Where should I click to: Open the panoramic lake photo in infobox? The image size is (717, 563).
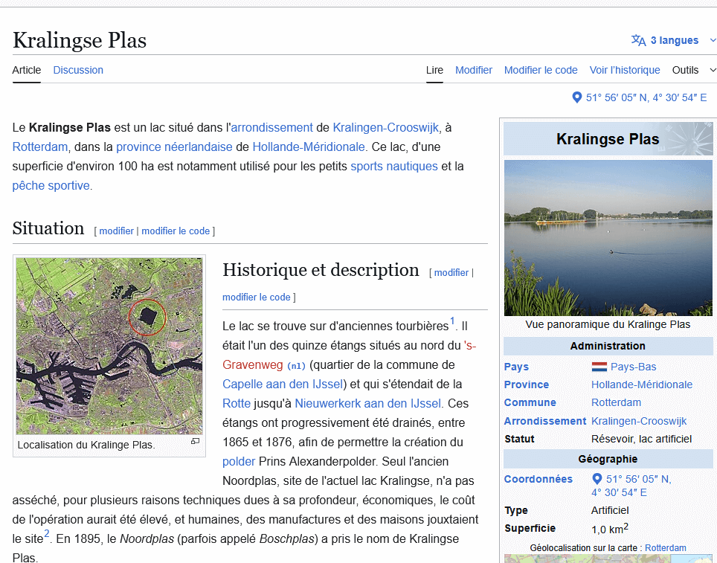[608, 238]
